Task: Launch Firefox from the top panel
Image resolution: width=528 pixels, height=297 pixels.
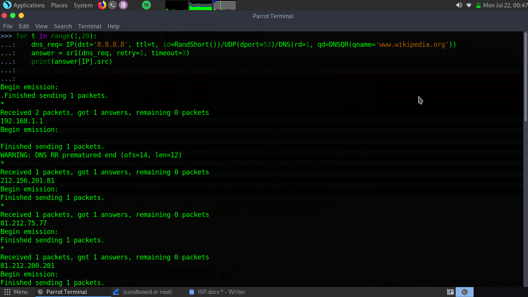Action: click(102, 5)
